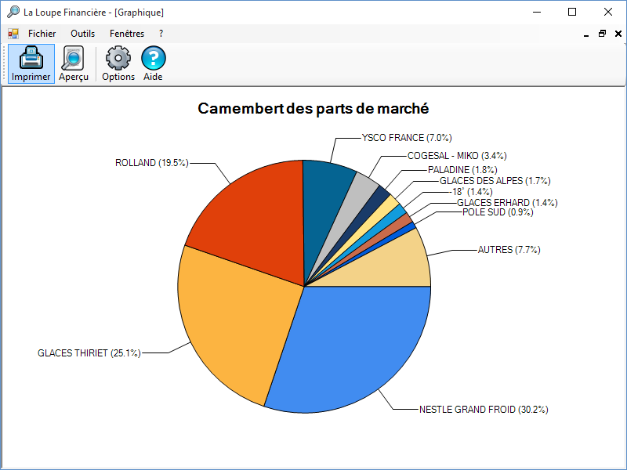Open the Fichier menu

[x=42, y=34]
